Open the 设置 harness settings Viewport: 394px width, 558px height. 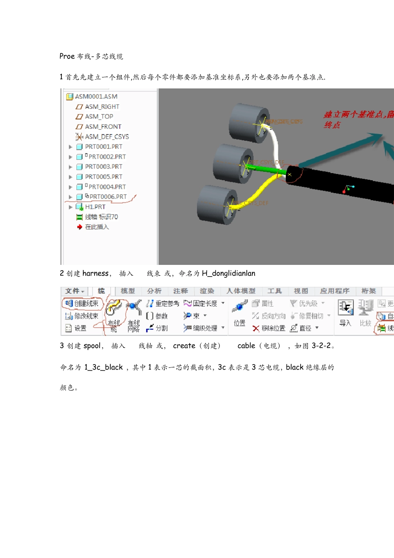(x=76, y=328)
